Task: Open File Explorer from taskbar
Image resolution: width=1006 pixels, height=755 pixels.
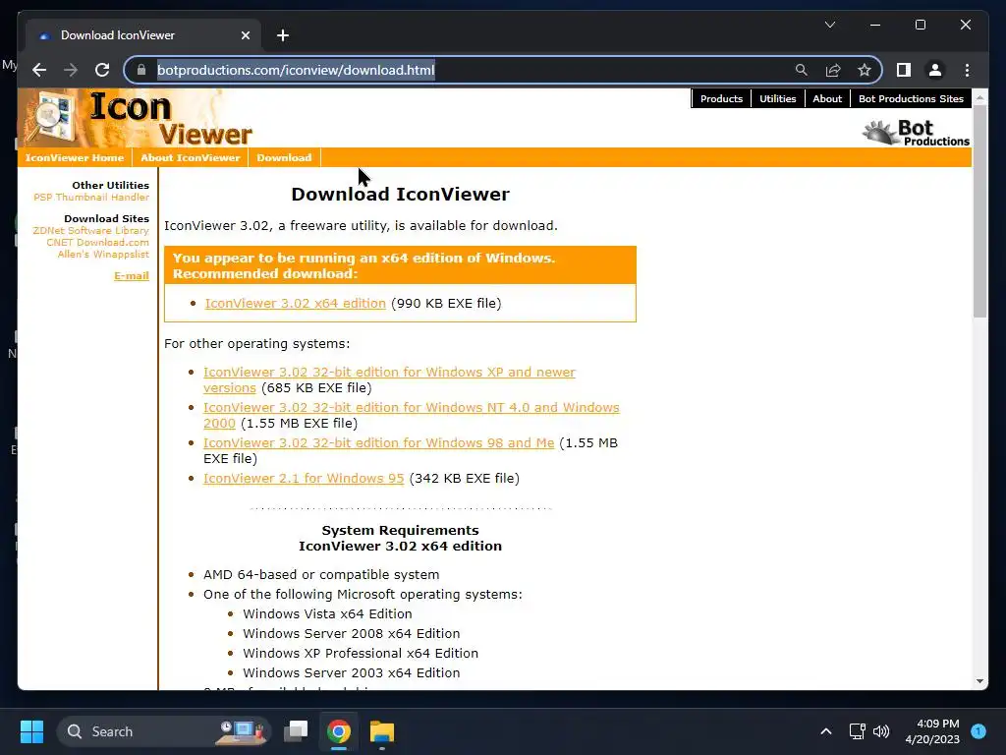Action: point(382,731)
